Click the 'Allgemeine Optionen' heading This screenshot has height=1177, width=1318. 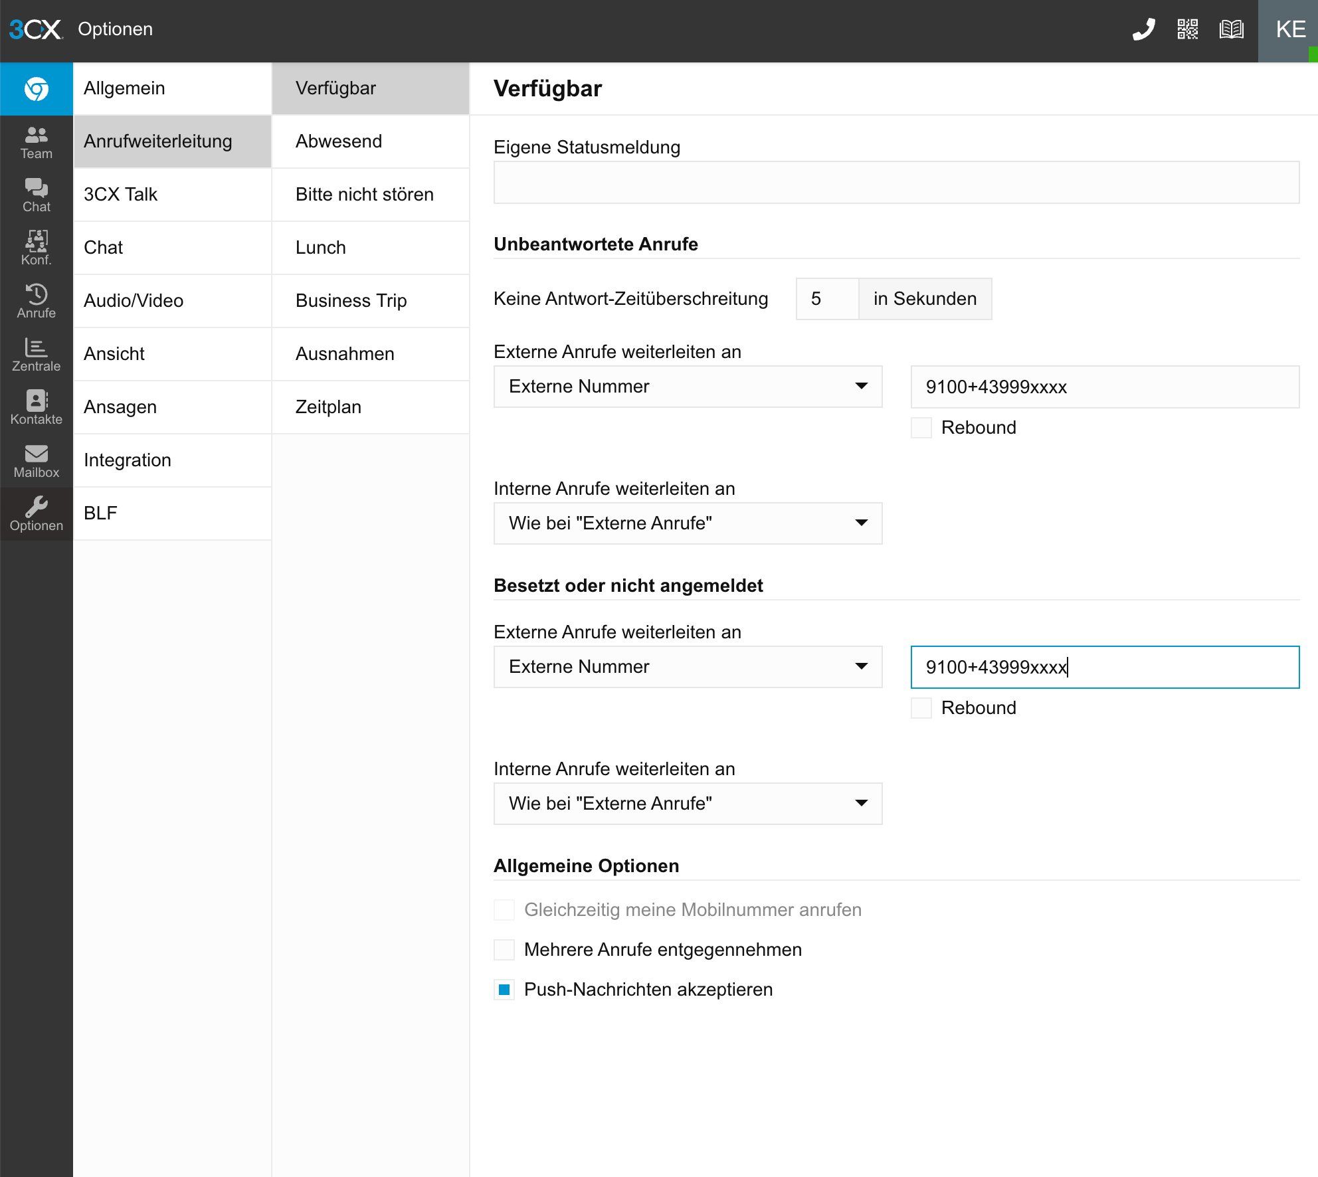coord(587,866)
